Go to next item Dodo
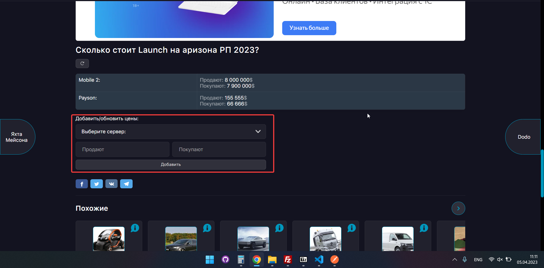Screen dimensions: 544x268 coord(523,137)
